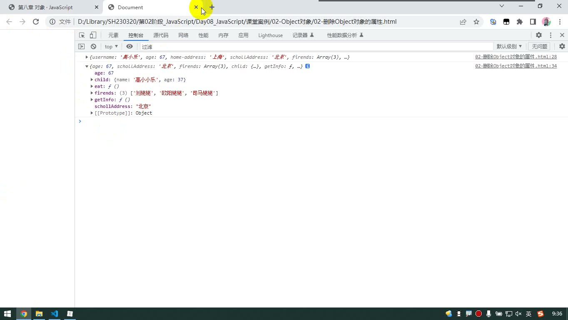The height and width of the screenshot is (320, 568).
Task: Bookmark this page with the star icon
Action: coord(476,22)
